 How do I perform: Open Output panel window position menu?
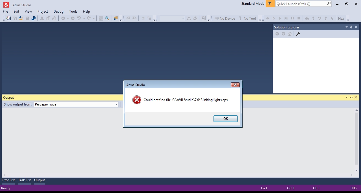tap(347, 97)
